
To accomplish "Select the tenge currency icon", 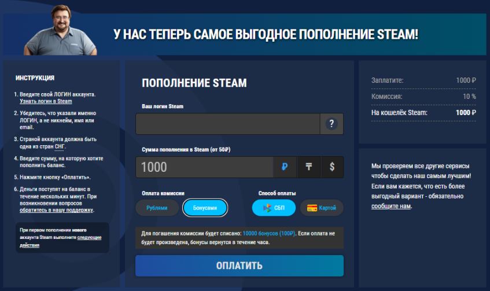I will 308,167.
